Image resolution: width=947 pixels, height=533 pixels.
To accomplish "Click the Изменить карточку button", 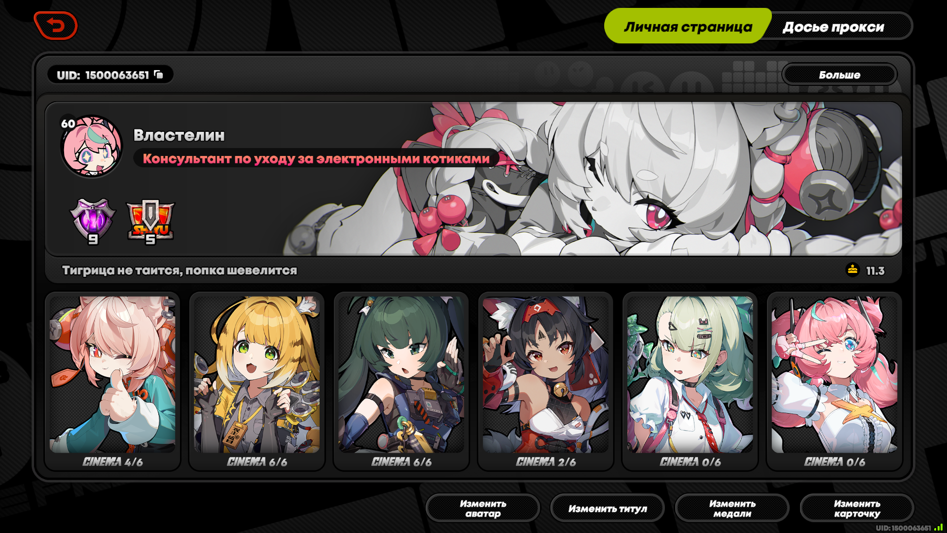I will [857, 508].
